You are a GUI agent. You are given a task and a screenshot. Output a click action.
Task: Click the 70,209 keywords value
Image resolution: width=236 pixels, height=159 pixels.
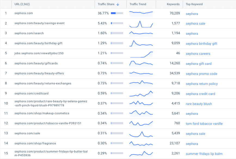[x=175, y=13]
